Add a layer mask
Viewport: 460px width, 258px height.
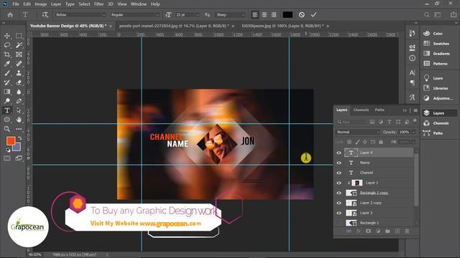(x=368, y=231)
